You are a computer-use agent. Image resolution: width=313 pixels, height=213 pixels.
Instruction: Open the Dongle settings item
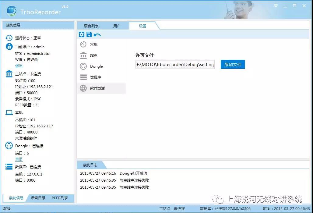(96, 66)
